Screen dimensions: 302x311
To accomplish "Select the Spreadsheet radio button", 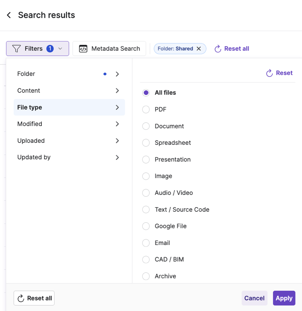I will pos(146,143).
